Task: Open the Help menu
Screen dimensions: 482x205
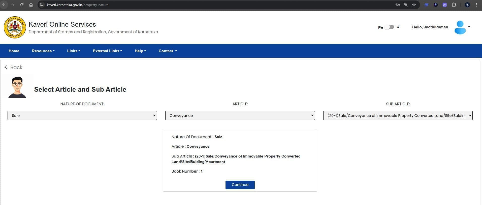Action: click(x=140, y=51)
